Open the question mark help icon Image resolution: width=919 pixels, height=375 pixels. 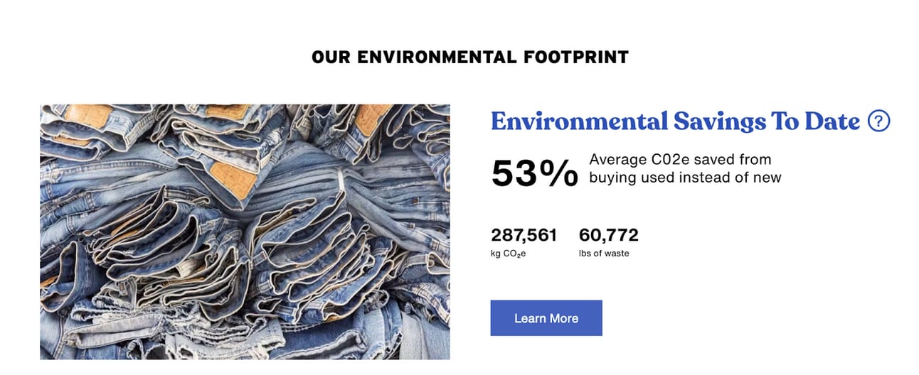[x=879, y=121]
